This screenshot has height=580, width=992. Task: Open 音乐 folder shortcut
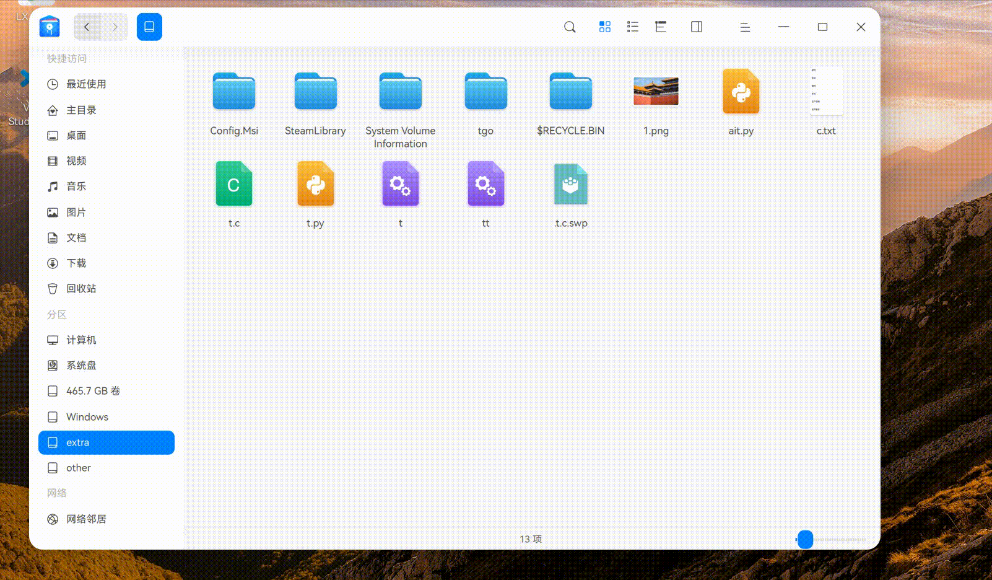(x=107, y=186)
